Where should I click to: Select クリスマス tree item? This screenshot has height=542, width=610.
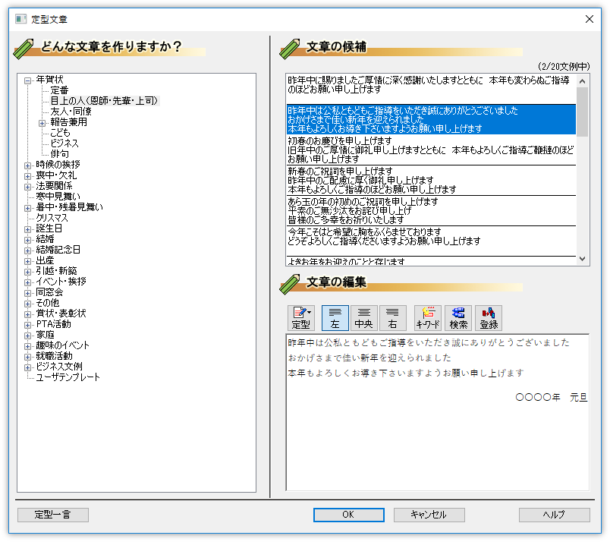(52, 218)
